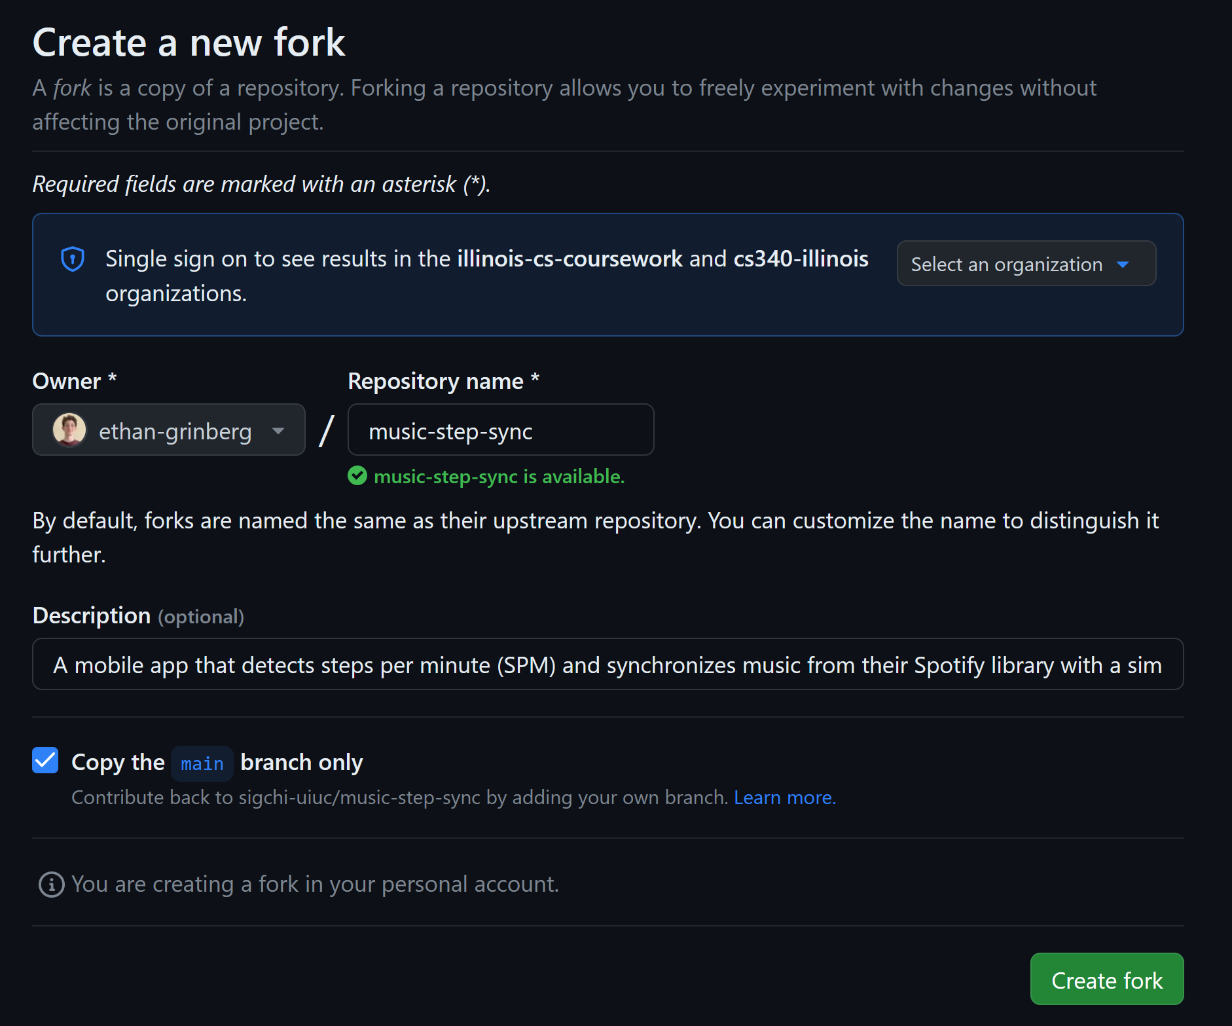This screenshot has width=1232, height=1026.
Task: Click the cs340-illinois organization name
Action: 801,259
